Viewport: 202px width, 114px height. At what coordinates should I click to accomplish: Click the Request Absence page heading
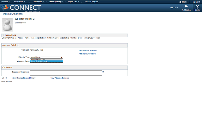coord(12,14)
